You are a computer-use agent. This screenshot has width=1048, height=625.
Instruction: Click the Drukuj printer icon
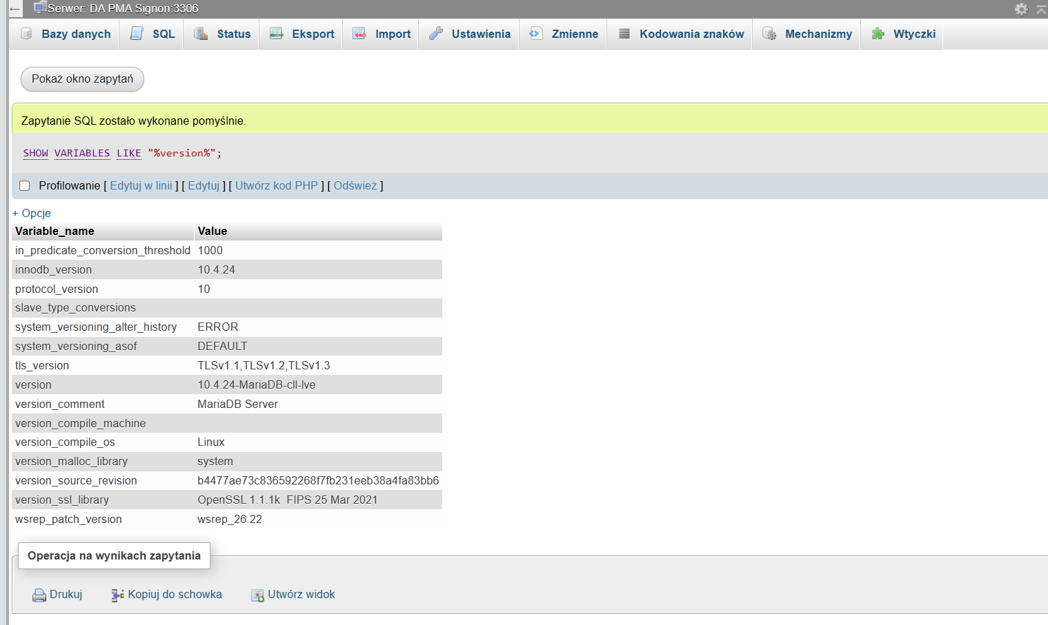click(x=39, y=595)
